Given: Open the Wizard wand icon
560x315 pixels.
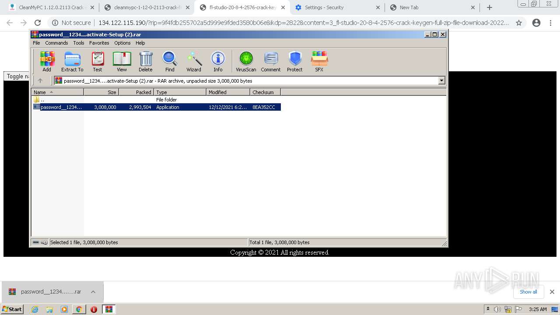Looking at the screenshot, I should point(194,61).
